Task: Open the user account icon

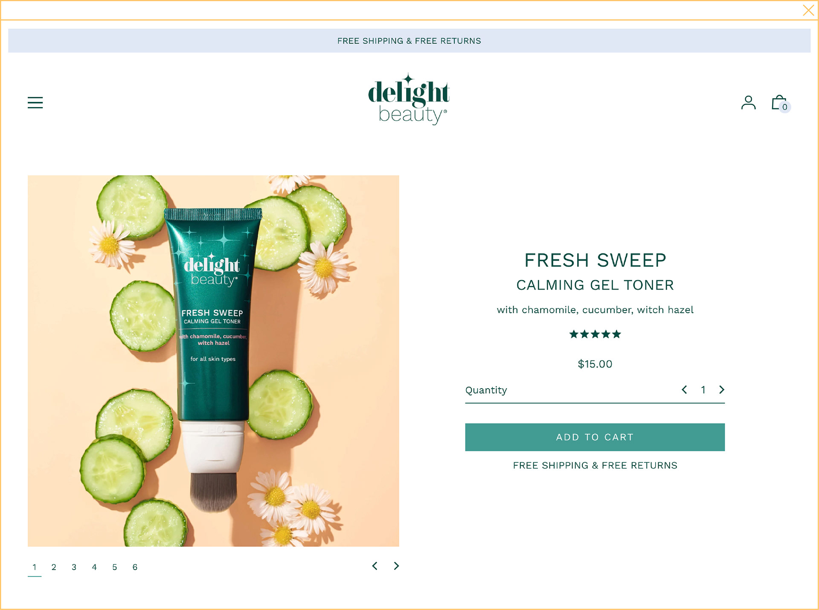Action: coord(748,102)
